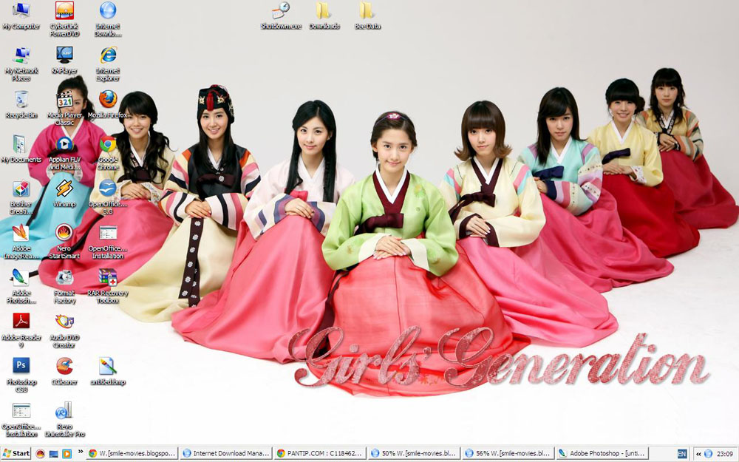739x462 pixels.
Task: Launch KMPlayer from the desktop
Action: click(x=64, y=60)
